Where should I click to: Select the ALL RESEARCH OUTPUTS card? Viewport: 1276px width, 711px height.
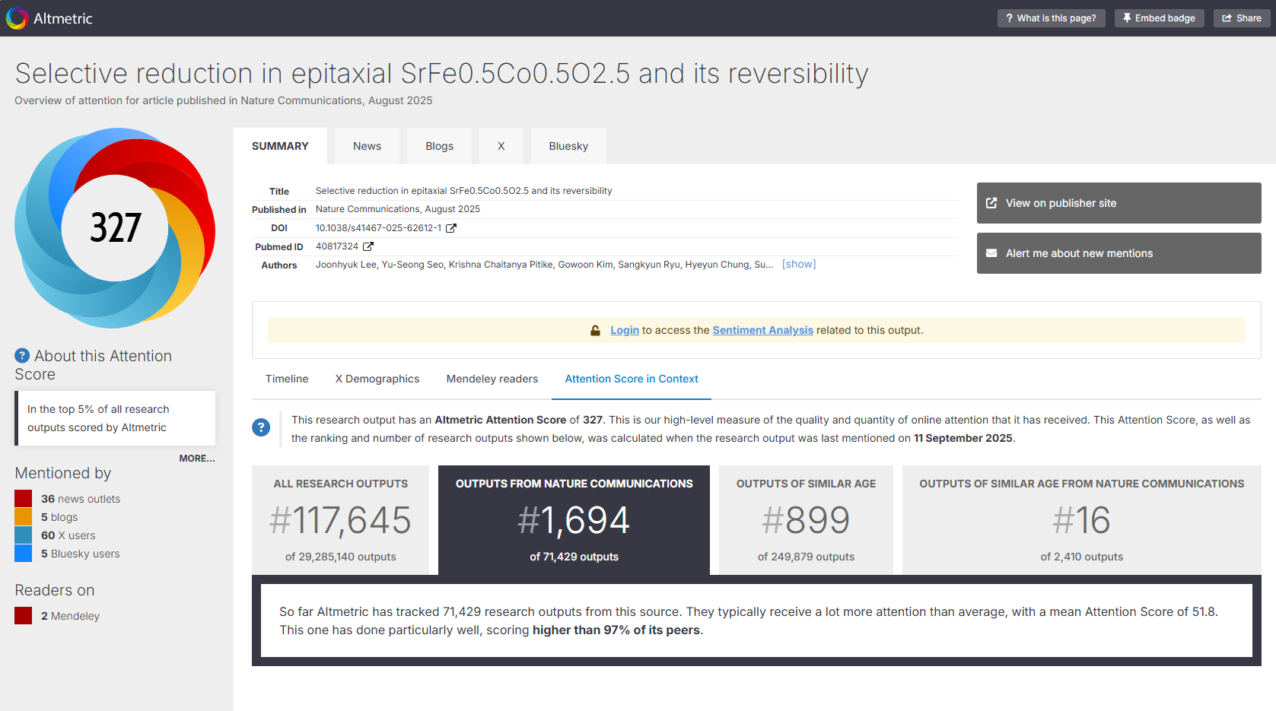340,520
